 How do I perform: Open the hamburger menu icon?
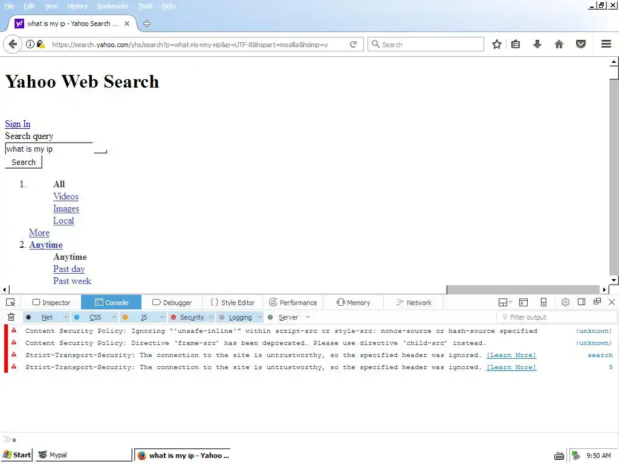point(606,44)
